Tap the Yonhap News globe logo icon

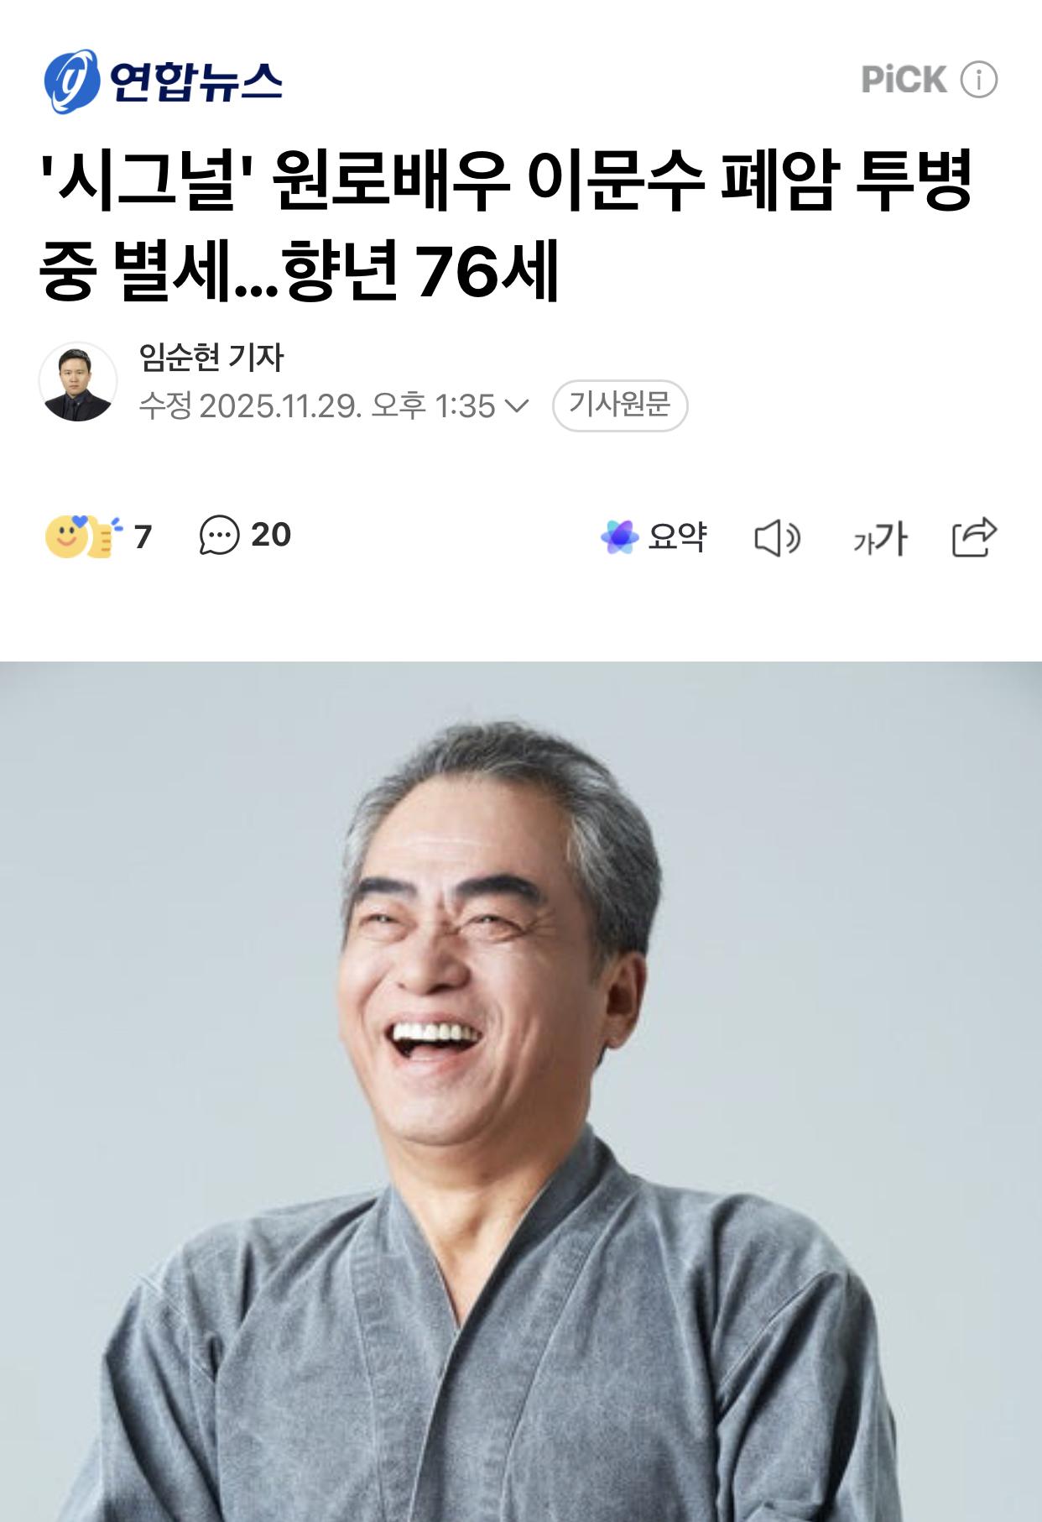coord(71,81)
